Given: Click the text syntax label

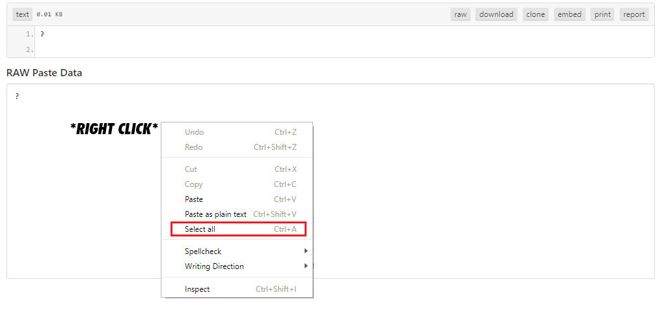Looking at the screenshot, I should click(x=22, y=14).
